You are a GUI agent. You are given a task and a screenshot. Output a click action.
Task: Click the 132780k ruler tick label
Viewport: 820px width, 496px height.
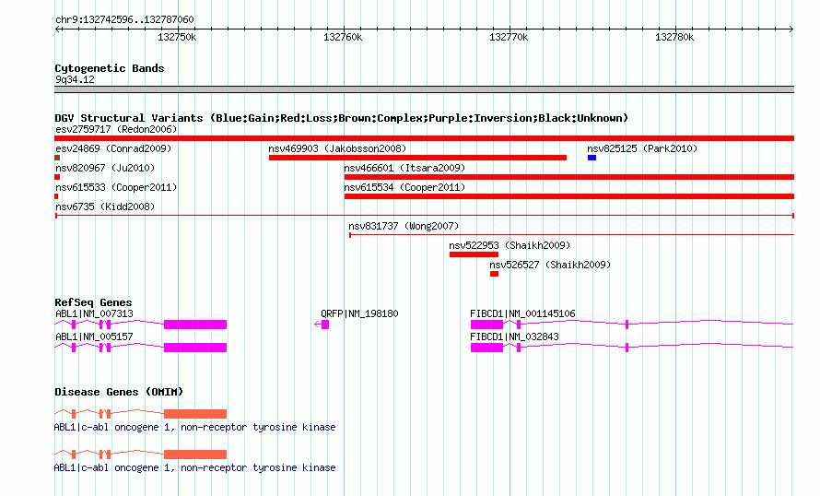674,37
